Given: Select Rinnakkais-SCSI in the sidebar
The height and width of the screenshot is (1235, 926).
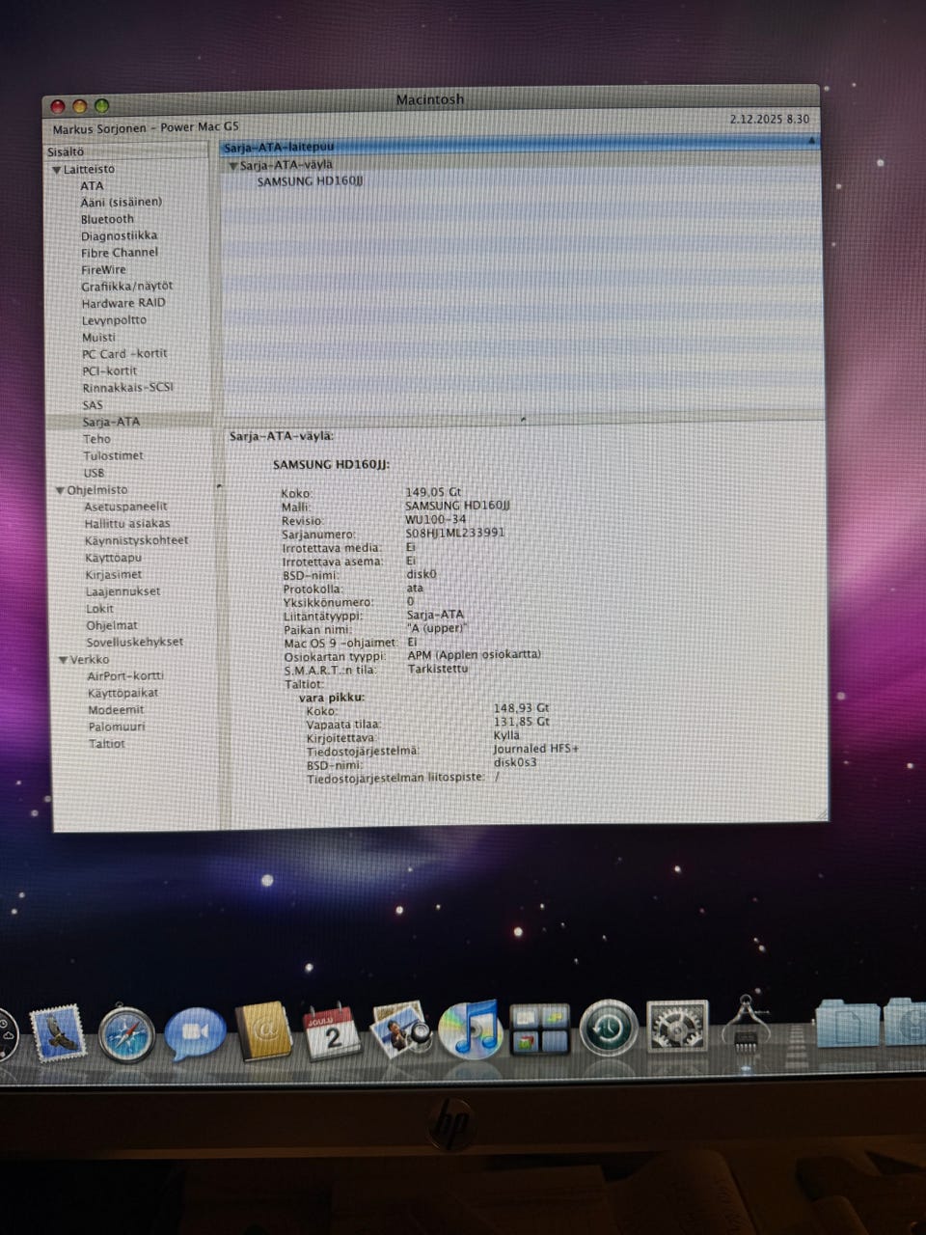Looking at the screenshot, I should (128, 388).
